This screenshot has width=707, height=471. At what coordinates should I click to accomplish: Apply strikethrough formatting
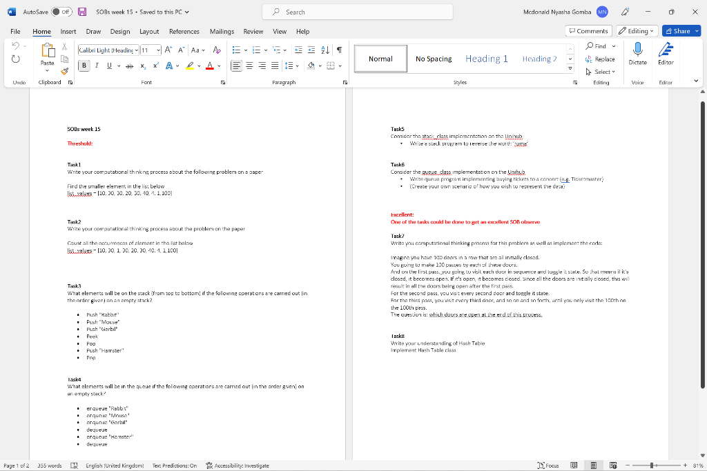[129, 66]
